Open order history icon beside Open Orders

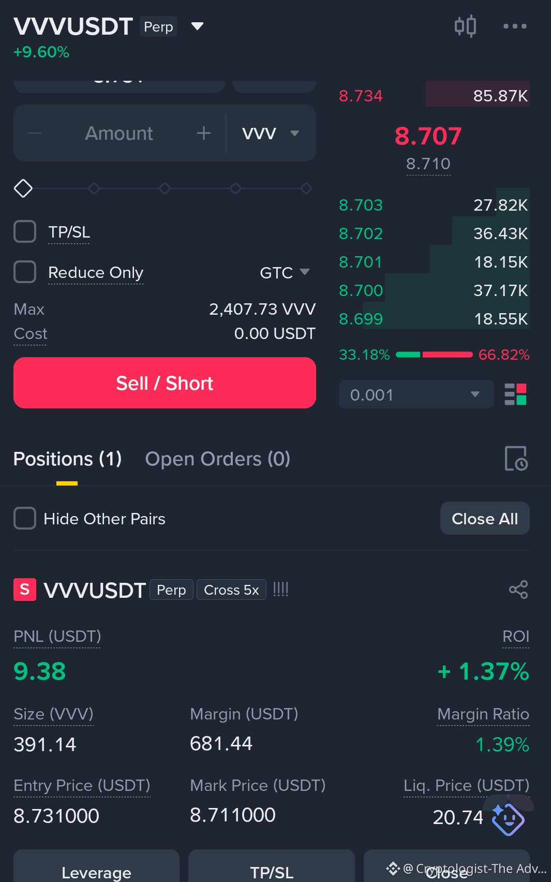(516, 459)
